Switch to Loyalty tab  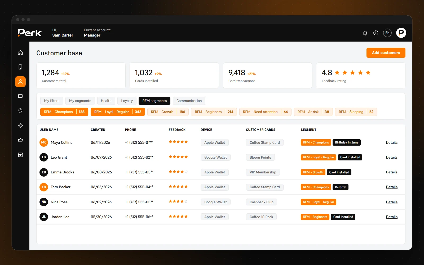click(127, 101)
